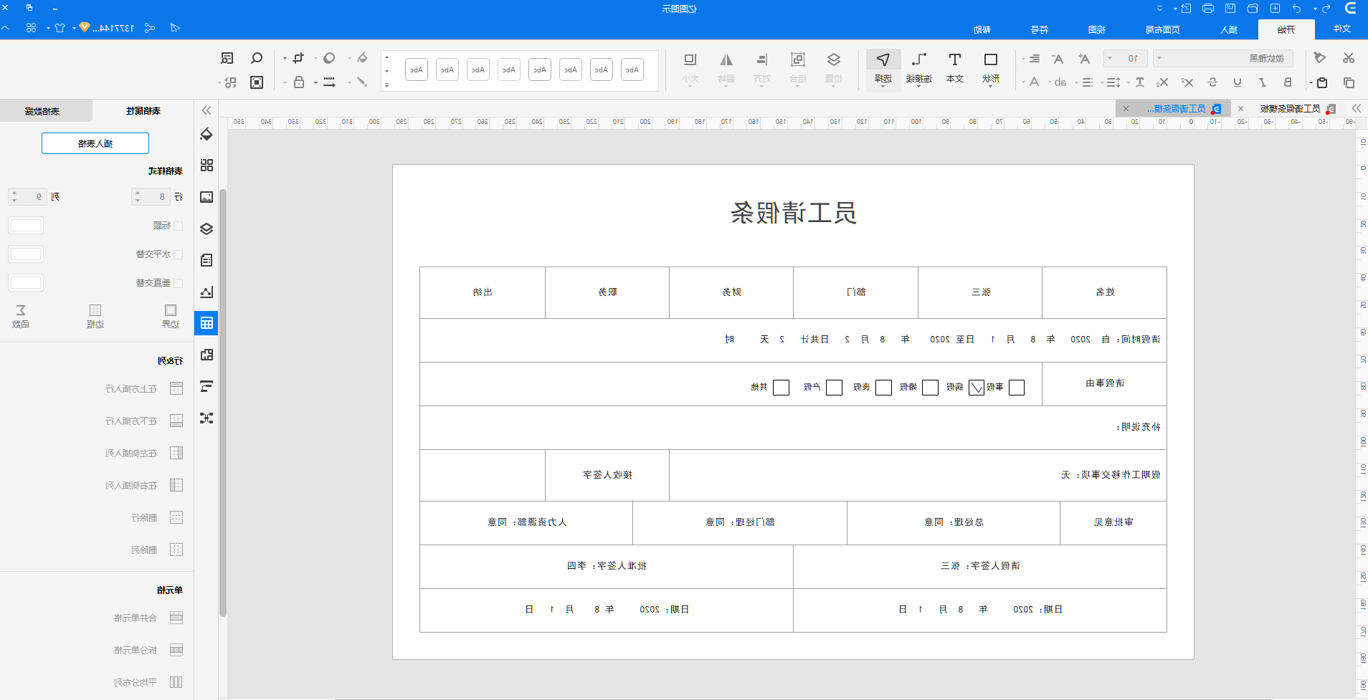This screenshot has width=1368, height=700.
Task: Pick the 形状 shape tool
Action: tap(990, 69)
